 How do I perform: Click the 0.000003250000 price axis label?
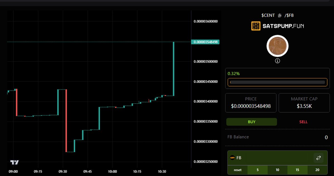tap(205, 162)
